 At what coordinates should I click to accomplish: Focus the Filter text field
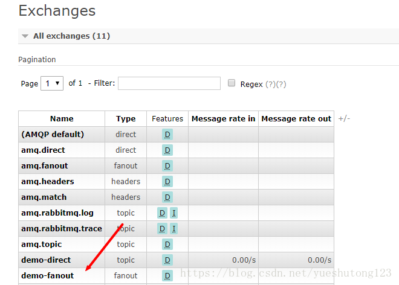[169, 83]
